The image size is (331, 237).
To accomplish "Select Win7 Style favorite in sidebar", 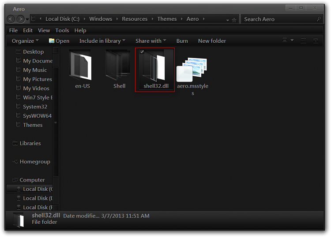I will tap(38, 98).
